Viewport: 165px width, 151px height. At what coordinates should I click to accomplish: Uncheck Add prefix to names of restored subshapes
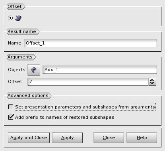pos(11,117)
